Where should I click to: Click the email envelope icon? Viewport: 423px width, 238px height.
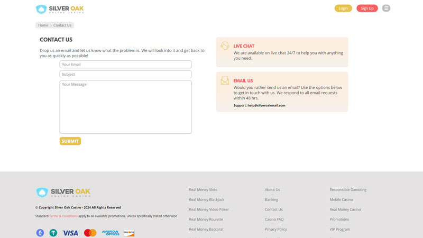225,81
